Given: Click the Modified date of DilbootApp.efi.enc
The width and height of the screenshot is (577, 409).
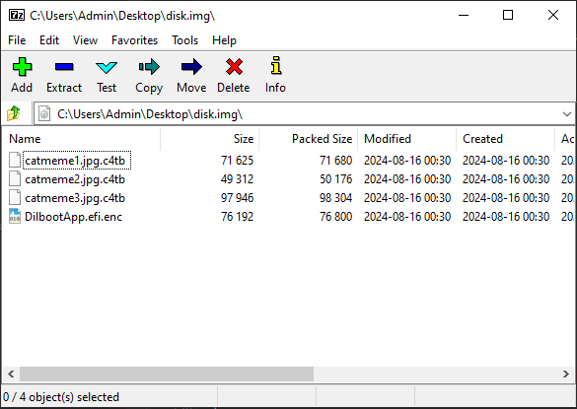Looking at the screenshot, I should tap(407, 217).
